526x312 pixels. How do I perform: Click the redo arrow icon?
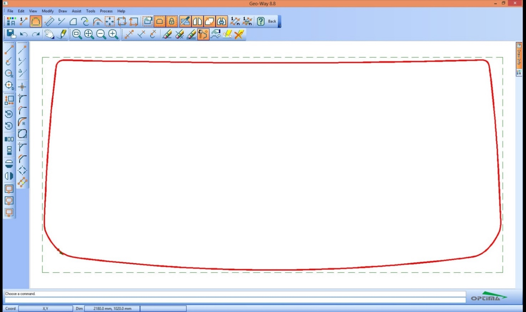click(x=36, y=34)
